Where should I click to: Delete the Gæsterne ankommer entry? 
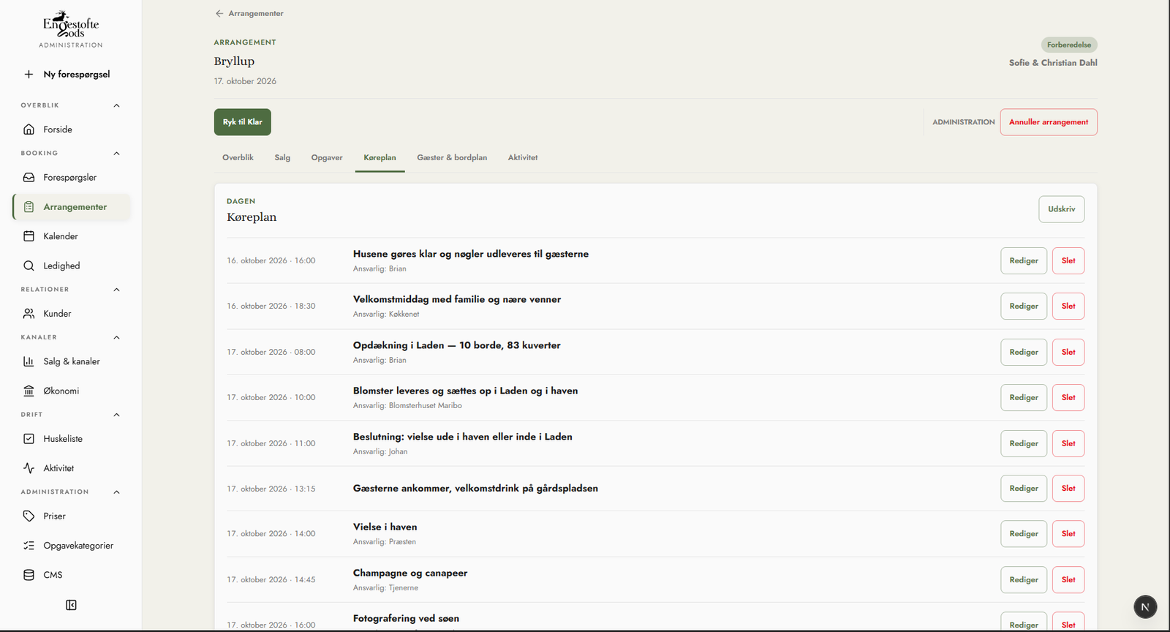(1068, 488)
